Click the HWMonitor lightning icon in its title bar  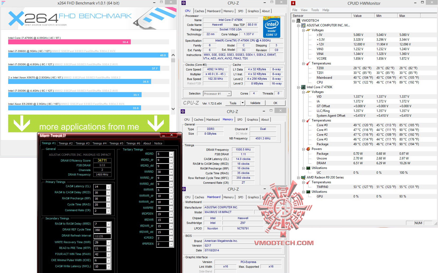tap(293, 3)
